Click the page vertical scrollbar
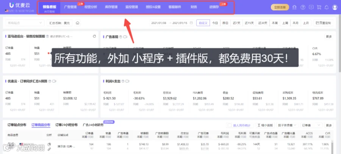 (339, 43)
